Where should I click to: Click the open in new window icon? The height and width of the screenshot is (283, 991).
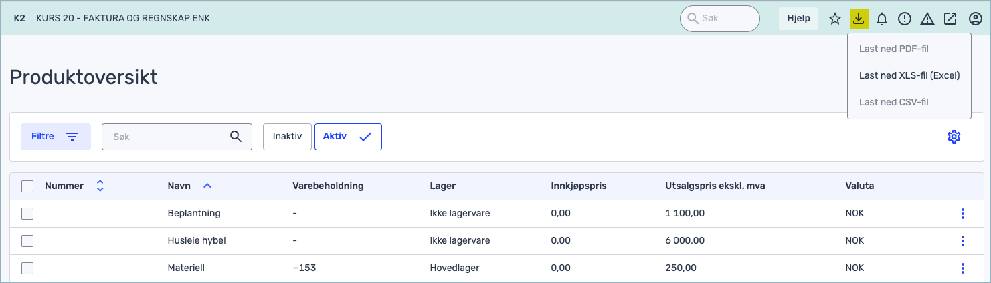[950, 19]
